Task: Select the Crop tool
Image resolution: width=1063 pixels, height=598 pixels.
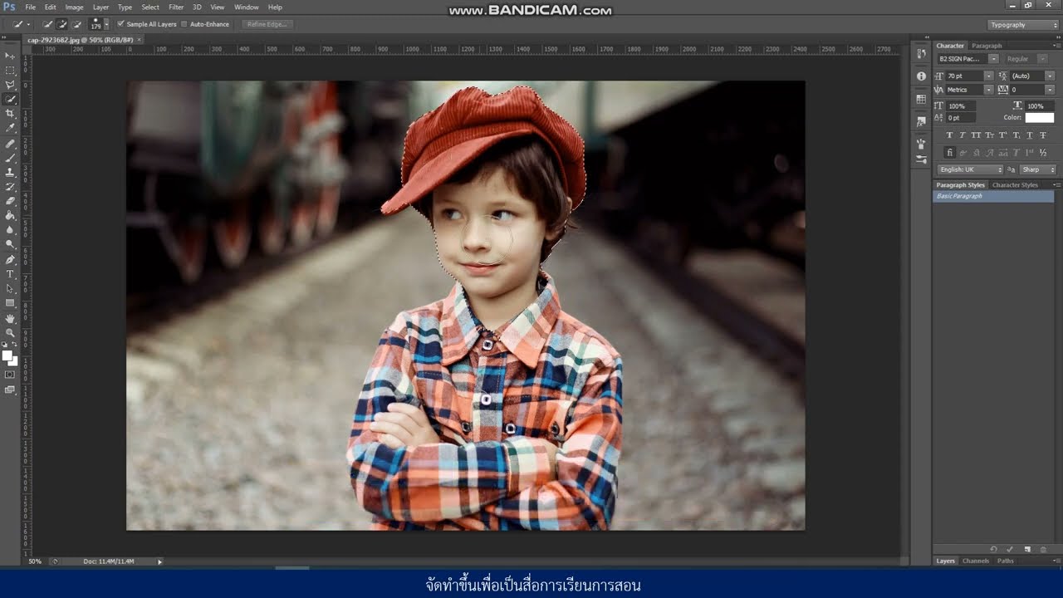Action: (10, 114)
